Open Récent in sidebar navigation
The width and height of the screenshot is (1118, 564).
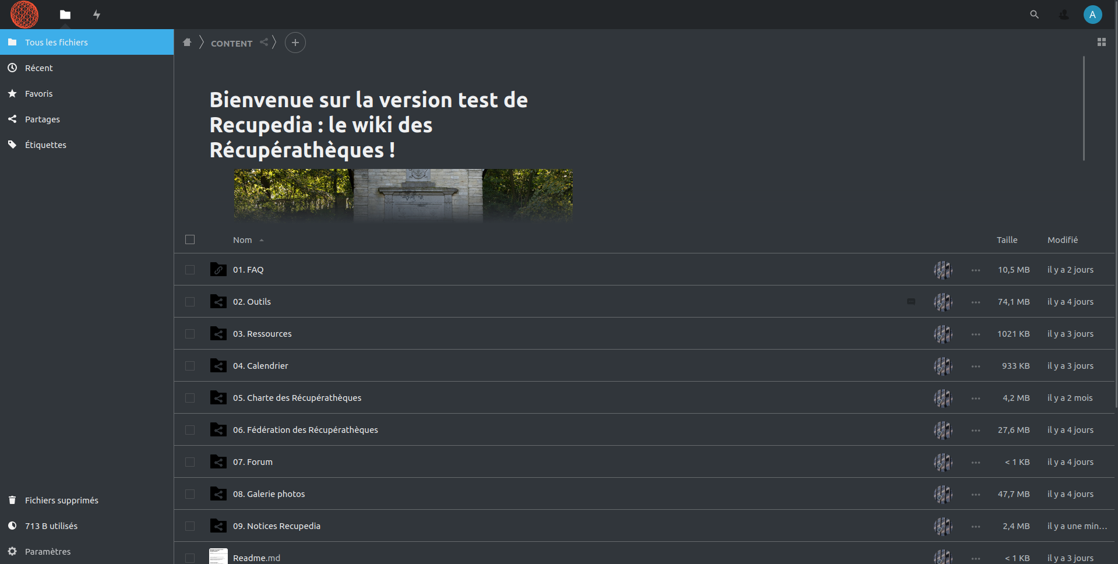pyautogui.click(x=38, y=68)
